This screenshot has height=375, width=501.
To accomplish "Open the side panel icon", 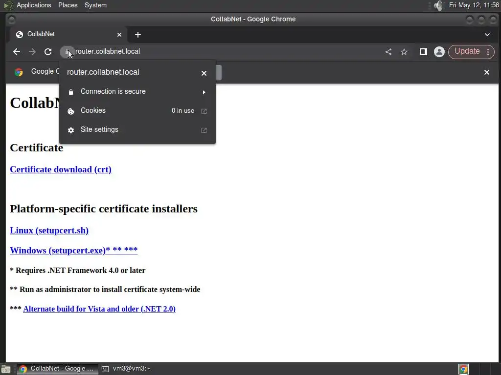I will pos(423,52).
